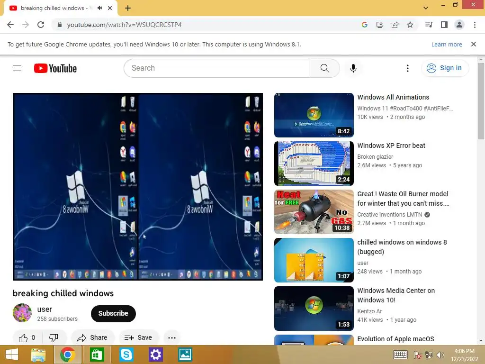Viewport: 485px width, 364px height.
Task: Go to YouTube home via the logo
Action: point(55,68)
